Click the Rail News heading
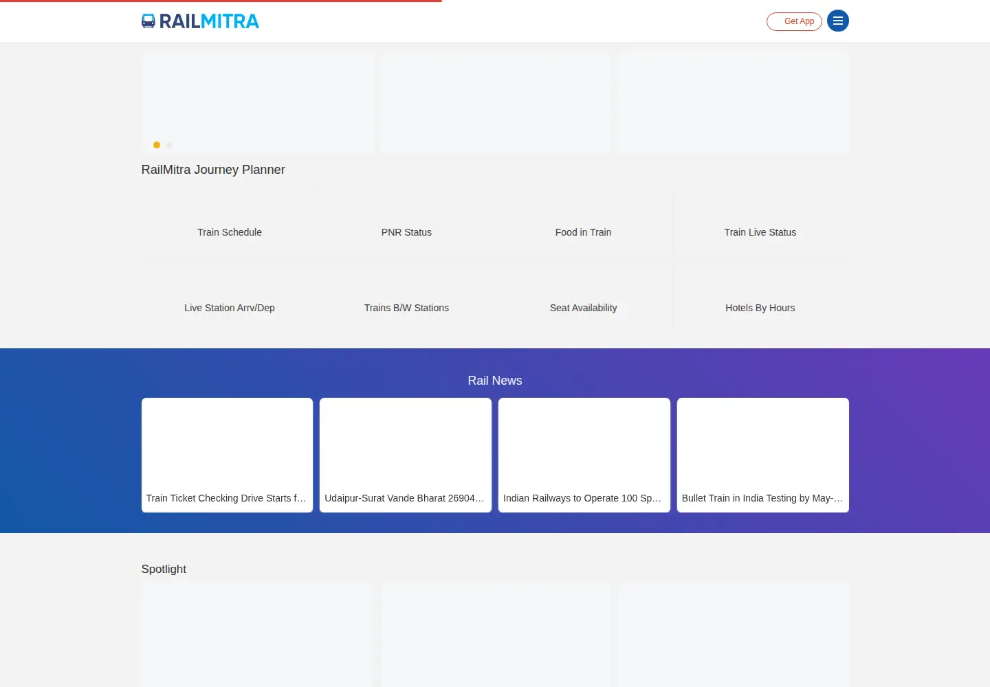 pos(495,381)
